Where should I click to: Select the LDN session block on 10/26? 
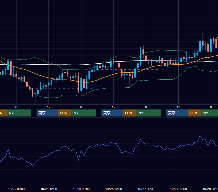130,113
